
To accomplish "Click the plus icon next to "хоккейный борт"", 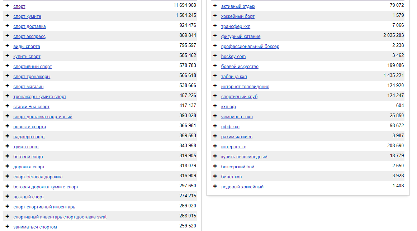I will point(215,16).
